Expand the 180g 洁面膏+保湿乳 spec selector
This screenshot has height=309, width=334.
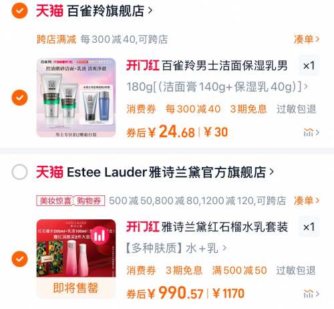tap(217, 87)
